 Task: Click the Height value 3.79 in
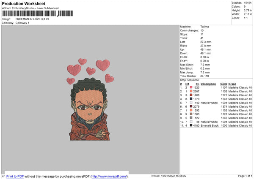pyautogui.click(x=248, y=10)
